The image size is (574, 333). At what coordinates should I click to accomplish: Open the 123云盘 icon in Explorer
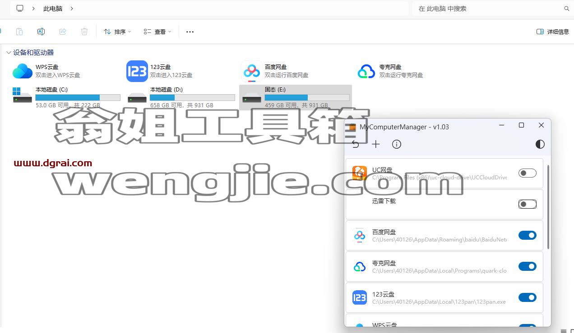137,71
